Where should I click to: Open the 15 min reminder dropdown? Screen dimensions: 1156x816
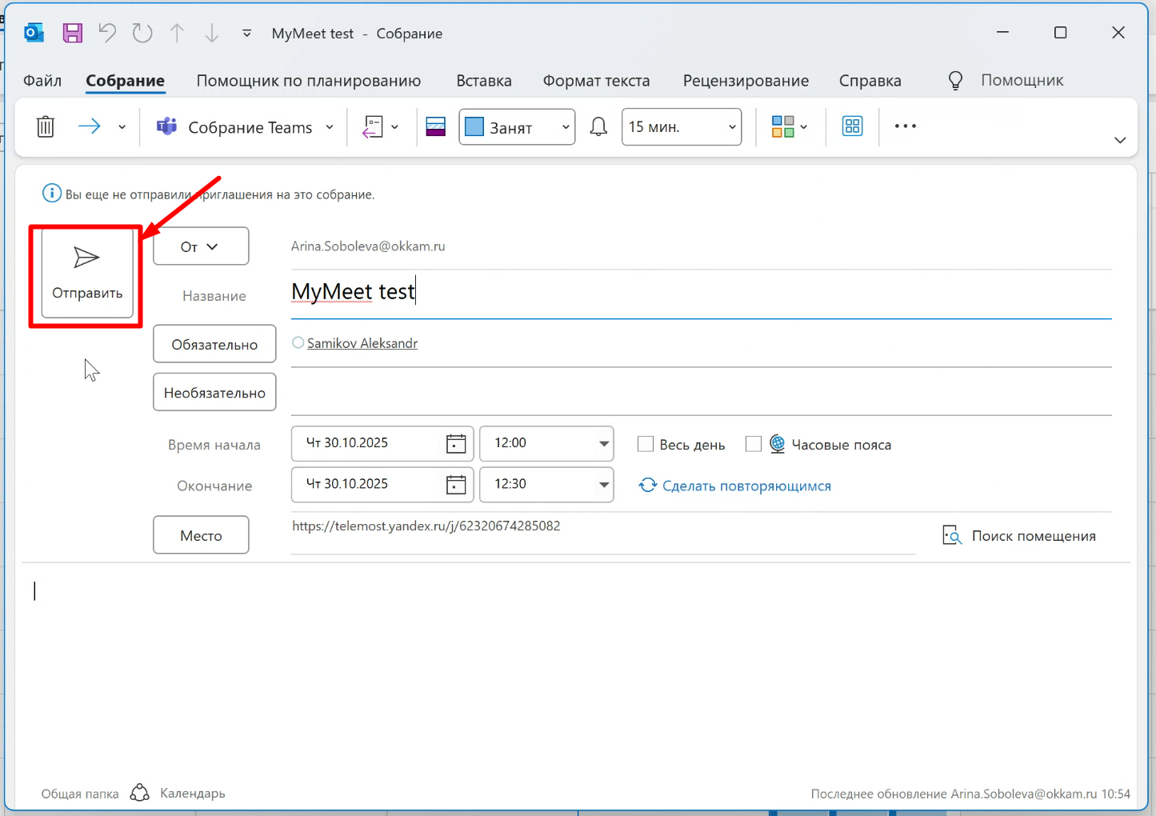pos(731,127)
